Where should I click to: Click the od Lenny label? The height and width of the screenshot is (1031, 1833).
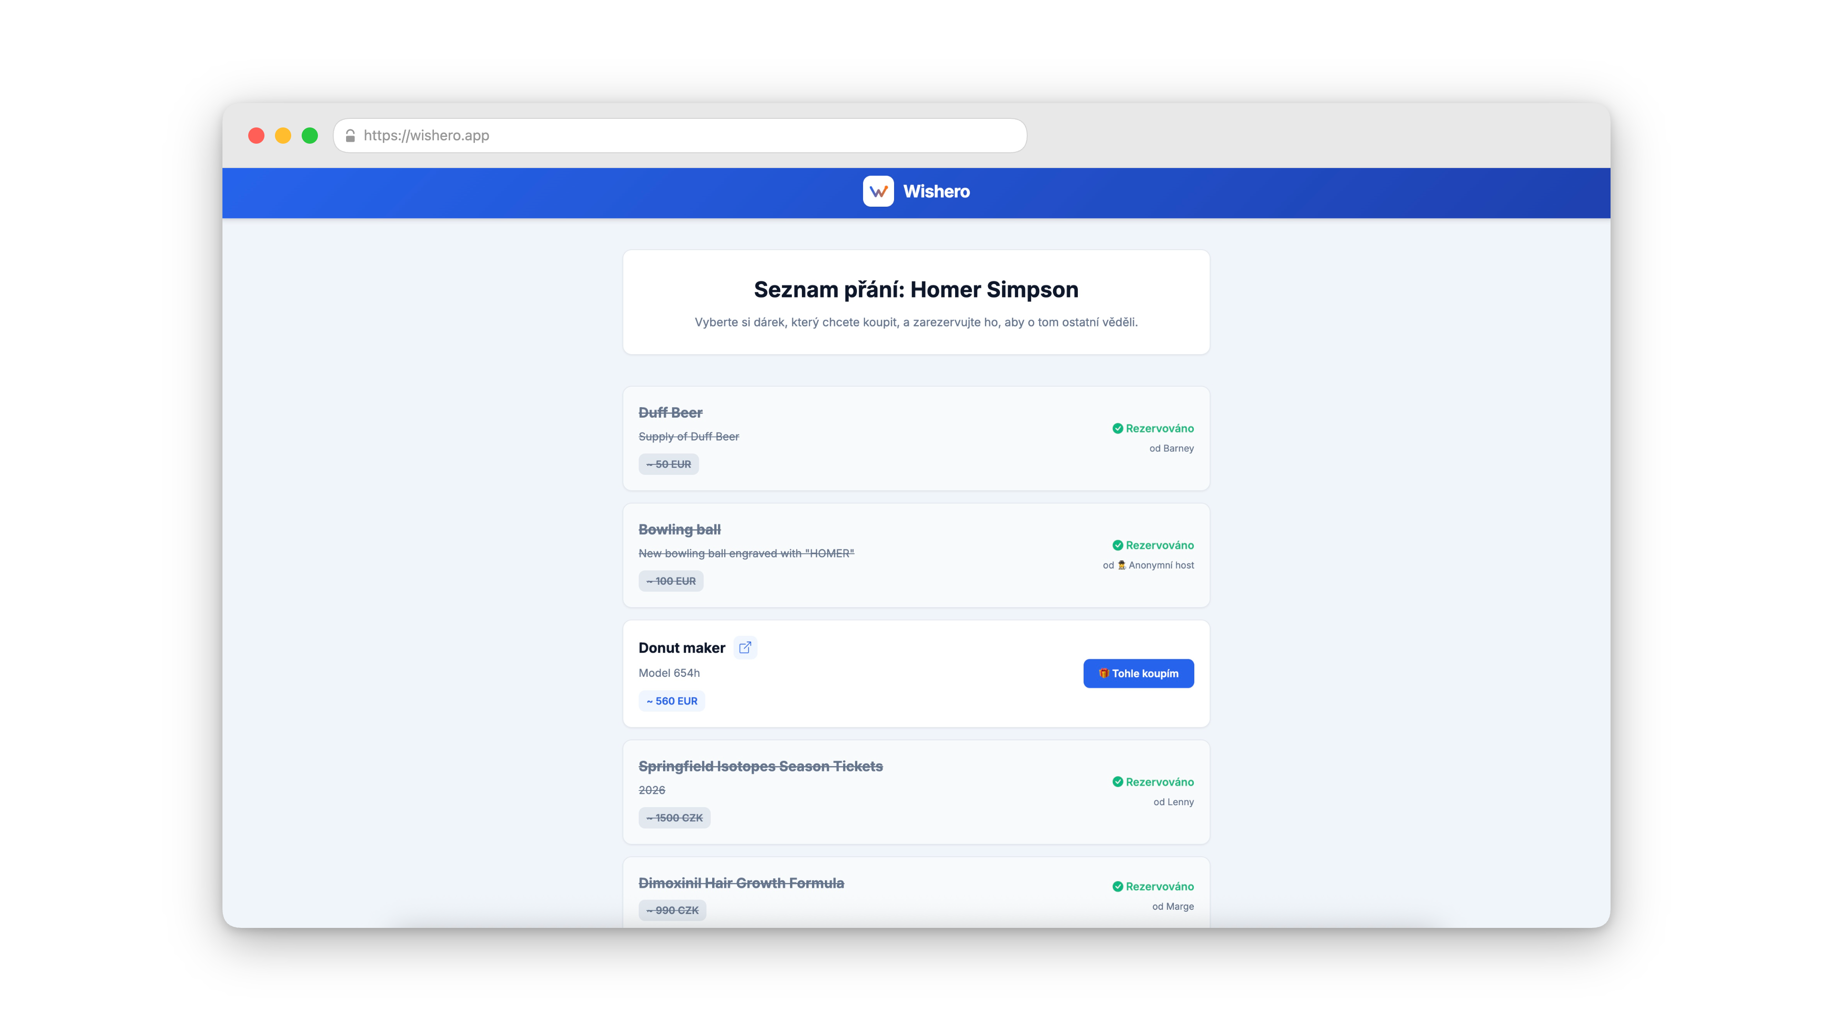pyautogui.click(x=1173, y=802)
